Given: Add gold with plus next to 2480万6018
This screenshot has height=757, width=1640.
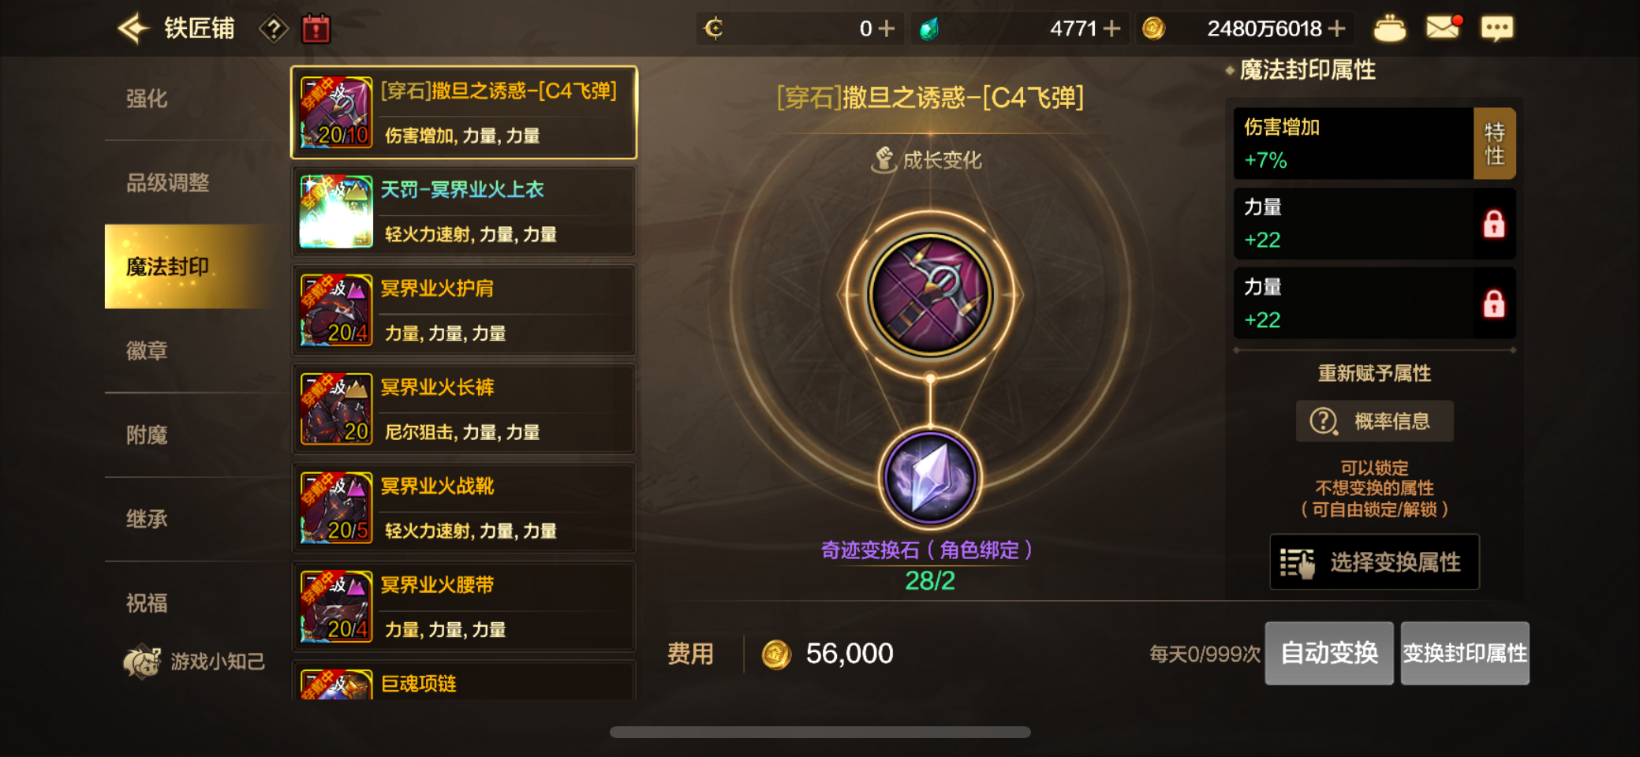Looking at the screenshot, I should 1336,29.
